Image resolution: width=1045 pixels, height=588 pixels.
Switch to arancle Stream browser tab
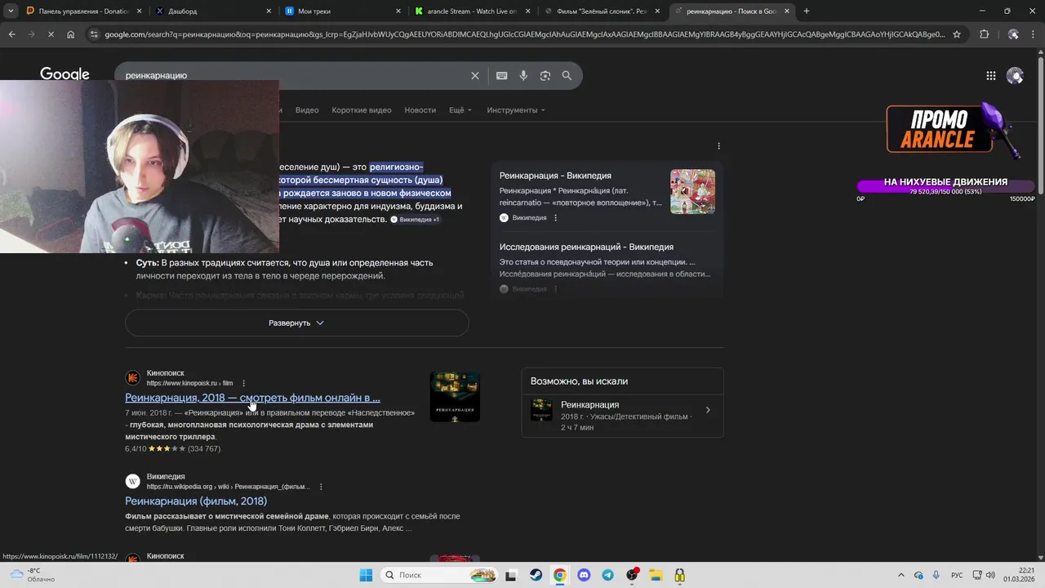pos(472,11)
